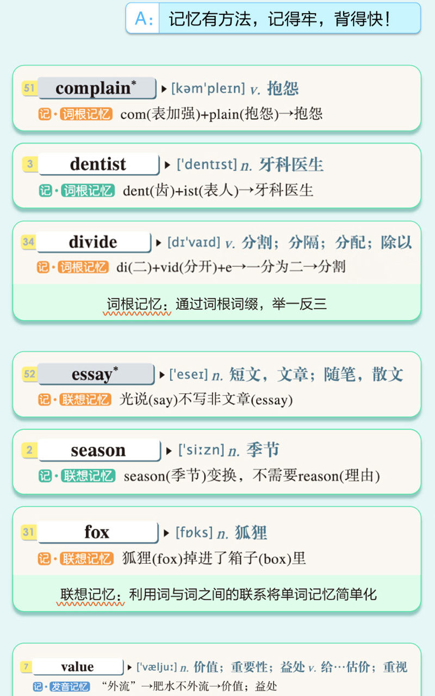Click the triangle arrow after fox
This screenshot has width=435, height=696.
tap(166, 533)
